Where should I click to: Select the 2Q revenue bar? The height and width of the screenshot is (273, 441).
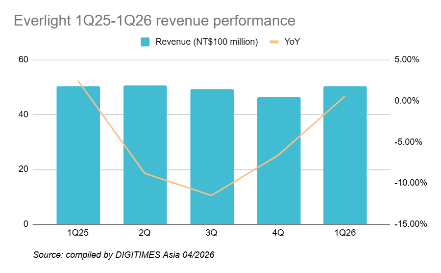click(145, 157)
